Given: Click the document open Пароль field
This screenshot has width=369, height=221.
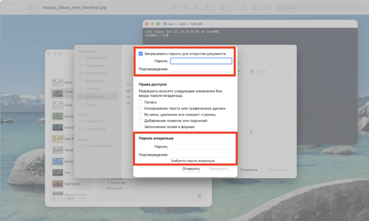Looking at the screenshot, I should click(201, 61).
